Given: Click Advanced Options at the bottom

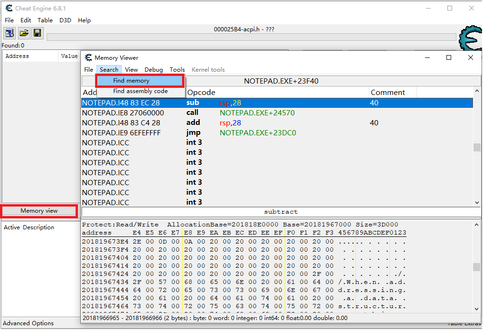Looking at the screenshot, I should pyautogui.click(x=29, y=323).
